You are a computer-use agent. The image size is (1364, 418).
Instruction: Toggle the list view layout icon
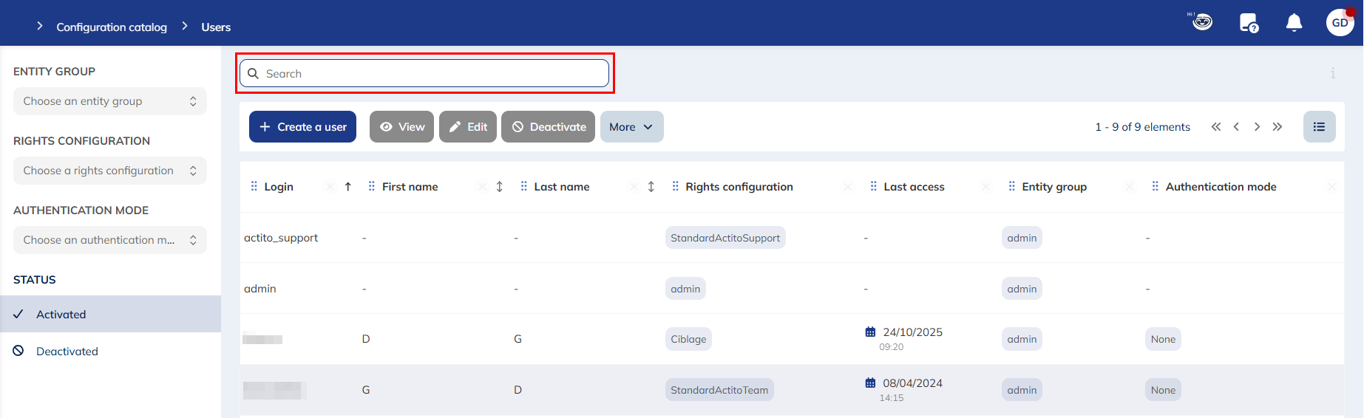point(1319,127)
